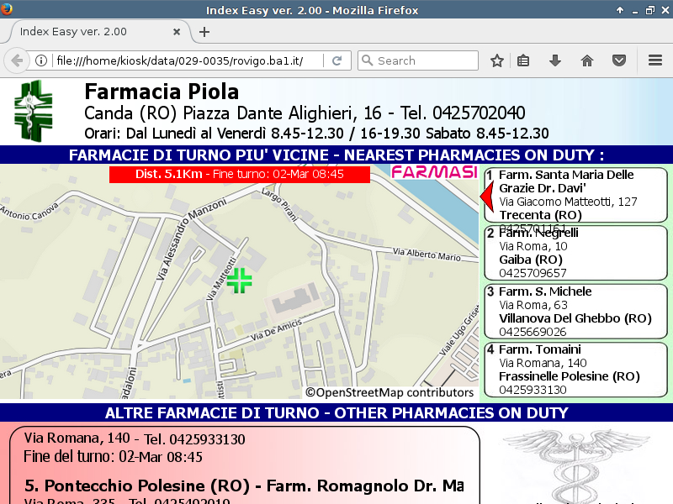
Task: Open a new tab with plus button
Action: [x=204, y=32]
